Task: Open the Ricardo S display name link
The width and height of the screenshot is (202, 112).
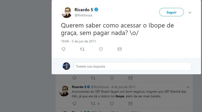Action: point(84,10)
